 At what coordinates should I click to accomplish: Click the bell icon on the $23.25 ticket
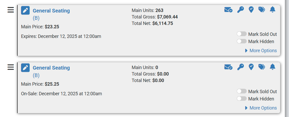click(x=272, y=10)
